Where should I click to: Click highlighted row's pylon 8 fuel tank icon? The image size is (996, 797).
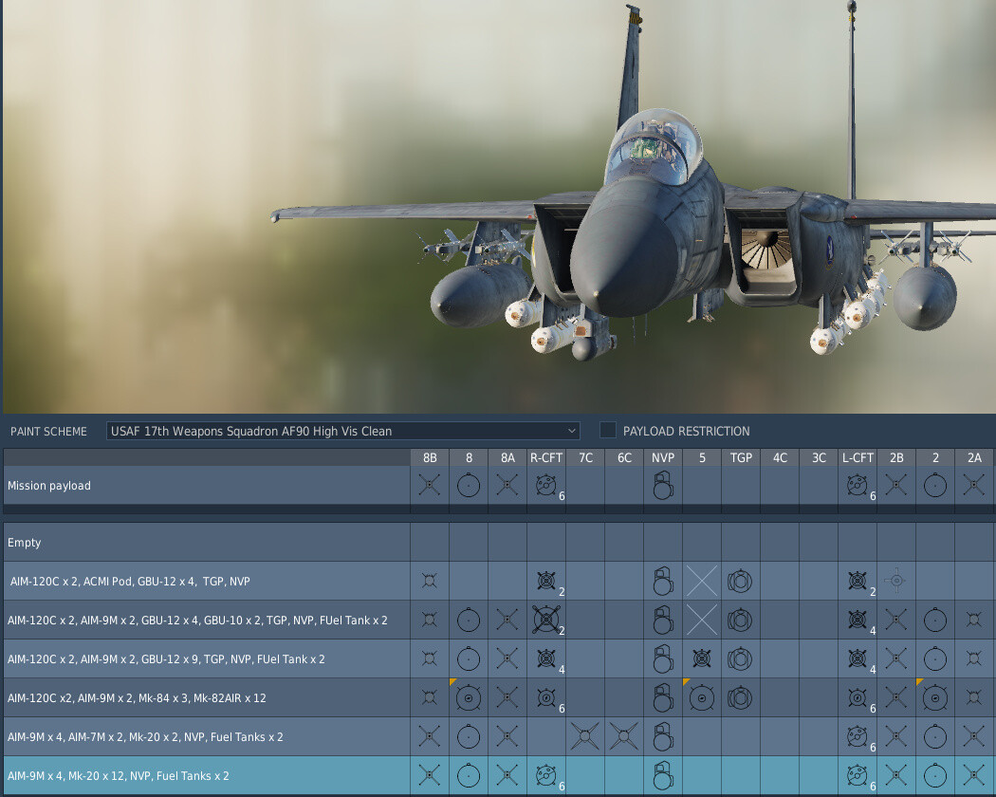[469, 775]
